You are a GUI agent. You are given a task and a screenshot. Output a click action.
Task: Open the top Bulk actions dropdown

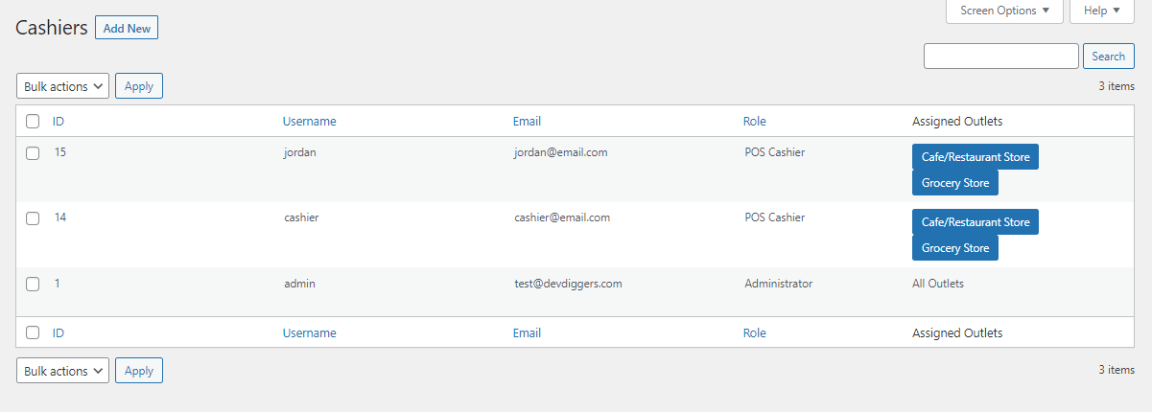(62, 86)
